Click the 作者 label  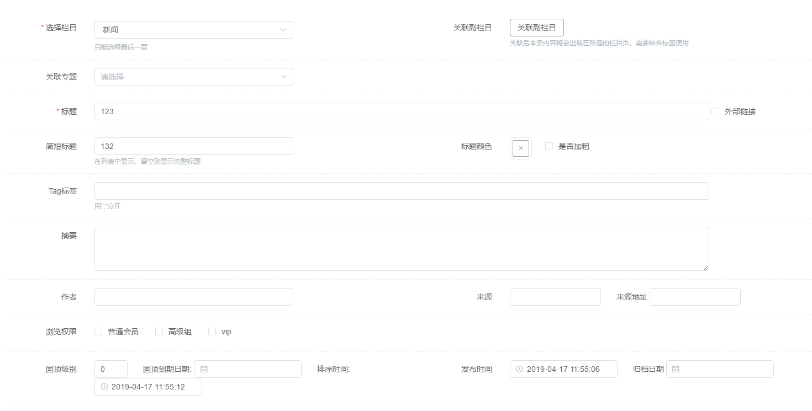69,297
